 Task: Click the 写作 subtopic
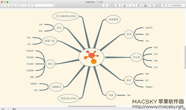[156, 54]
